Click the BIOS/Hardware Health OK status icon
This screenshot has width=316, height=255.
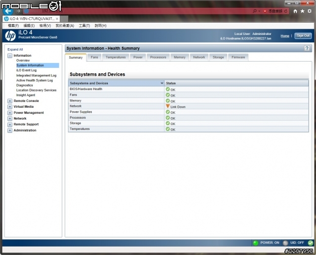click(168, 89)
